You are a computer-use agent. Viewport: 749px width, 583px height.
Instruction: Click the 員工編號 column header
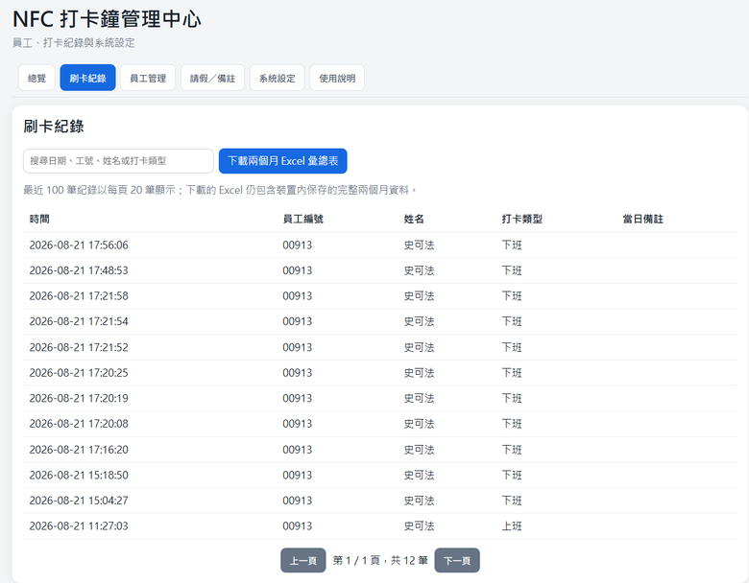pyautogui.click(x=302, y=219)
